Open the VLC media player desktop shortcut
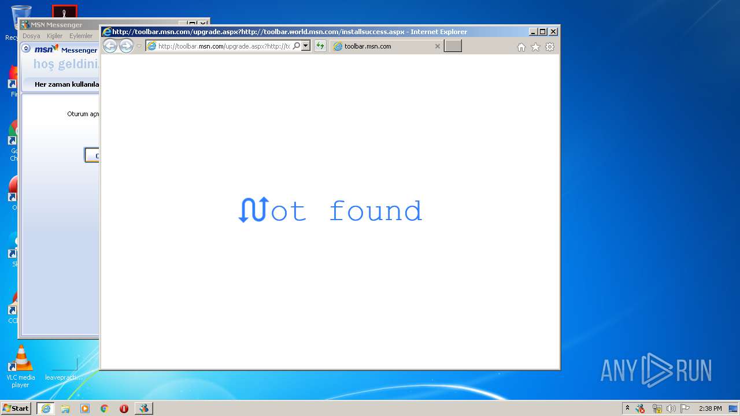 click(21, 366)
